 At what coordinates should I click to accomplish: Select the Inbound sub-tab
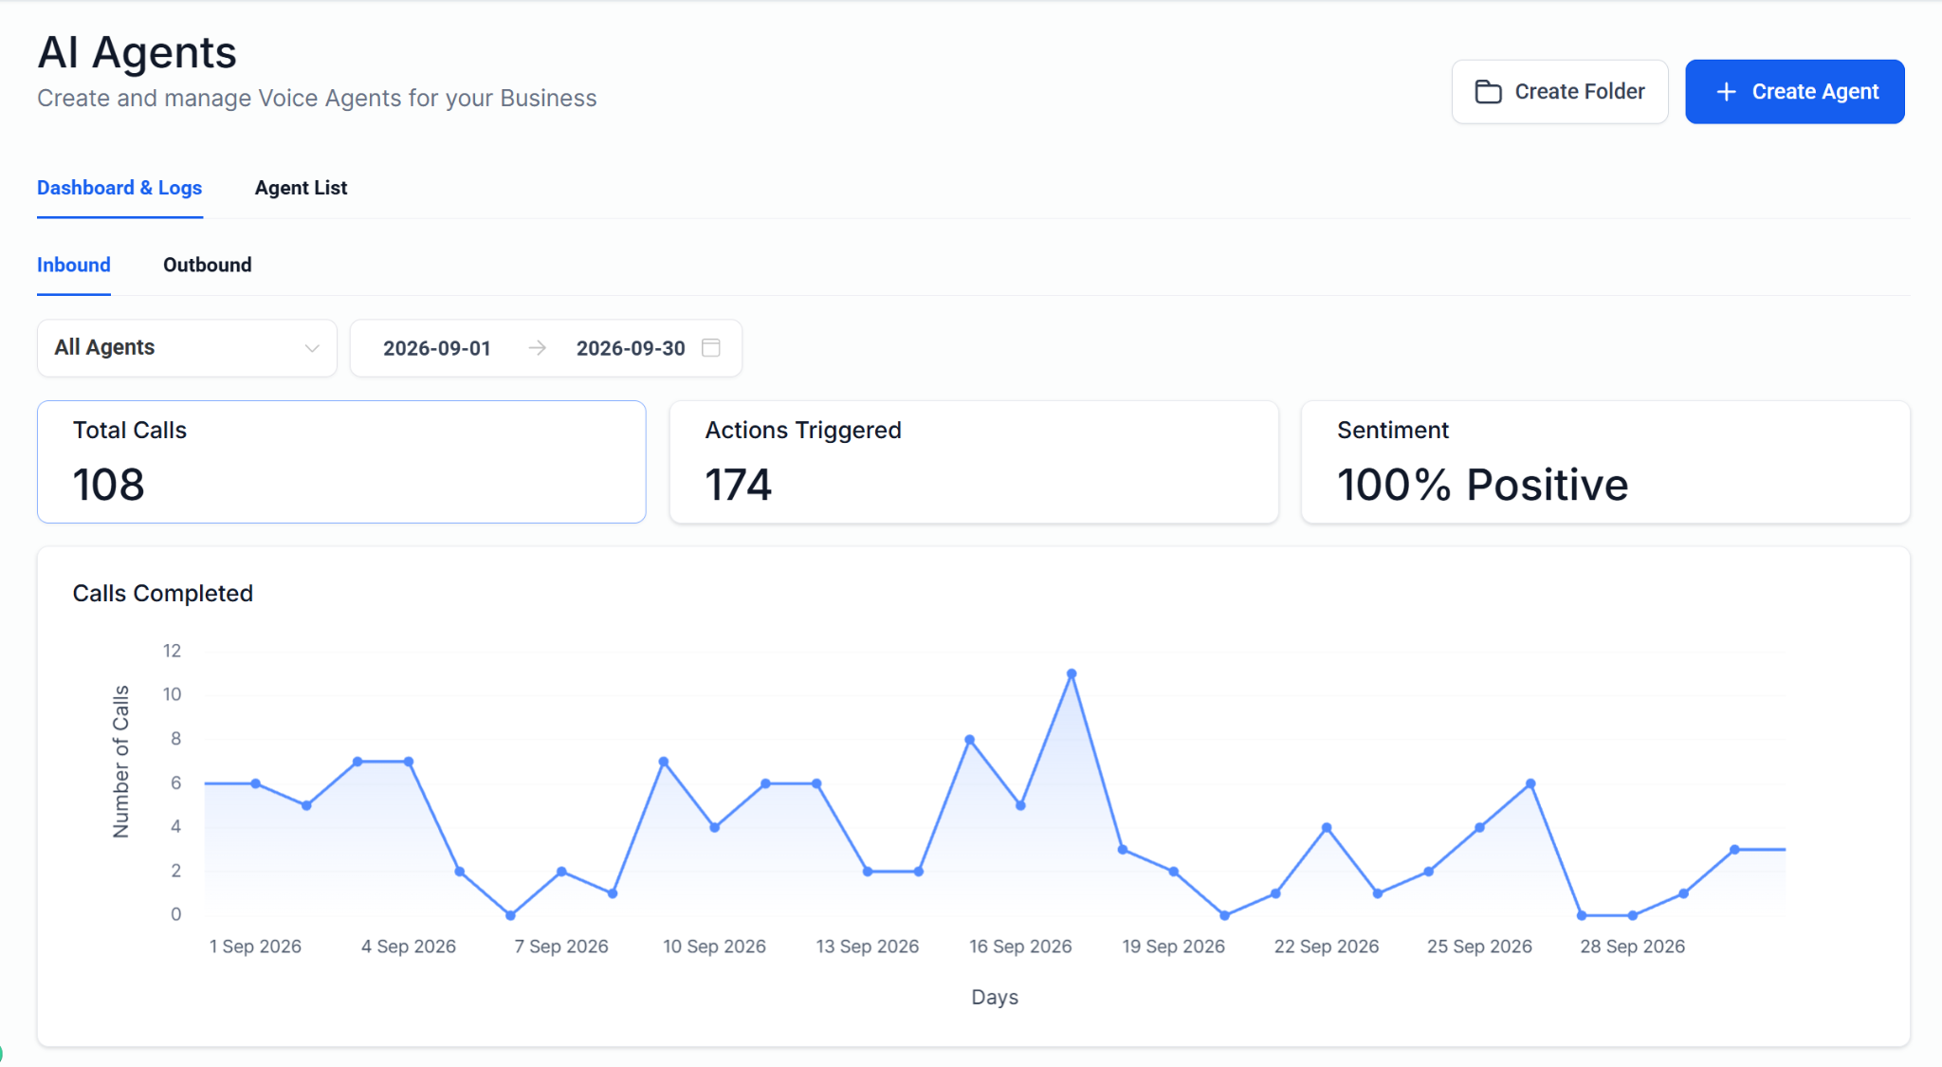(74, 265)
